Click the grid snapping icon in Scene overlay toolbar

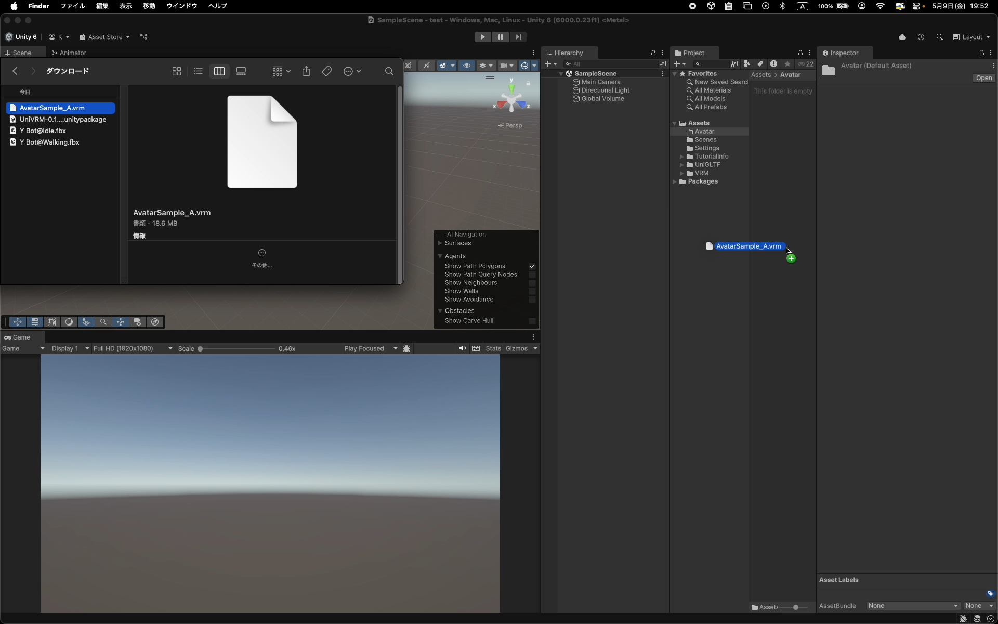[52, 322]
